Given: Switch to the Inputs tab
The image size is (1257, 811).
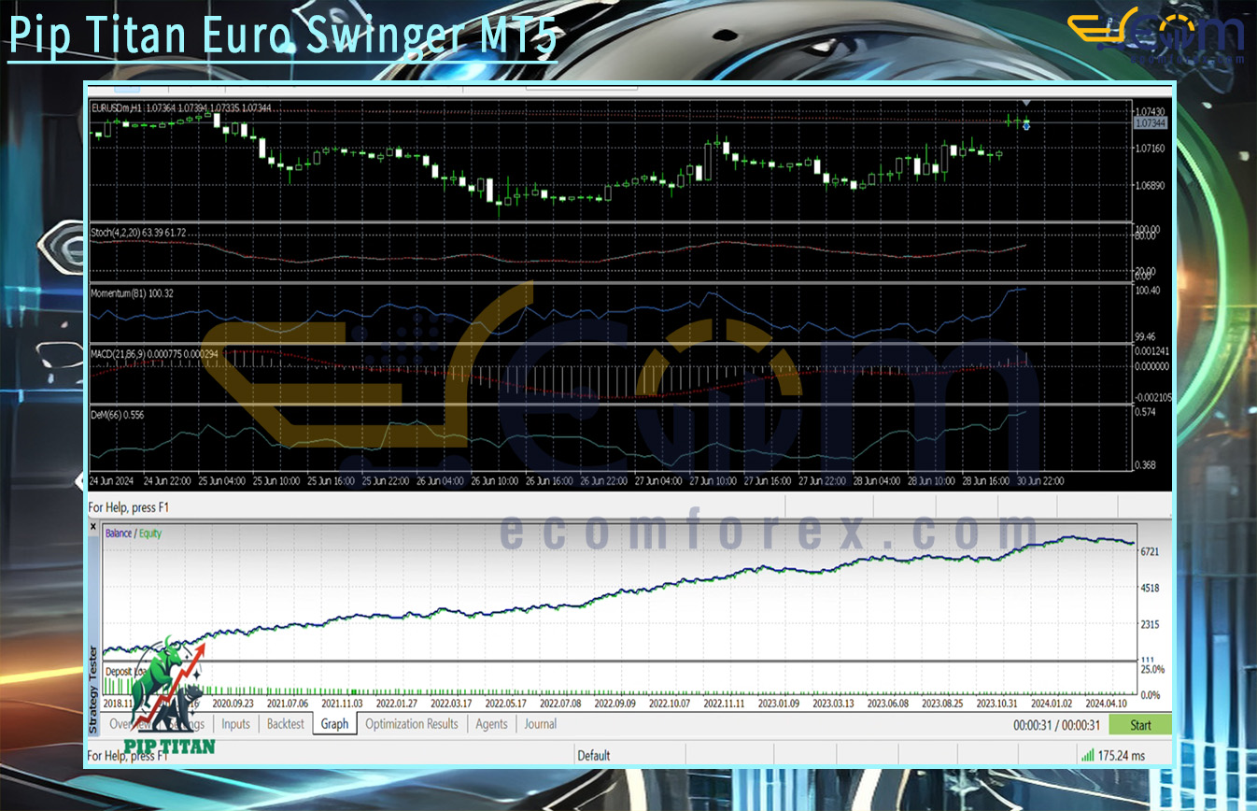Looking at the screenshot, I should tap(235, 724).
